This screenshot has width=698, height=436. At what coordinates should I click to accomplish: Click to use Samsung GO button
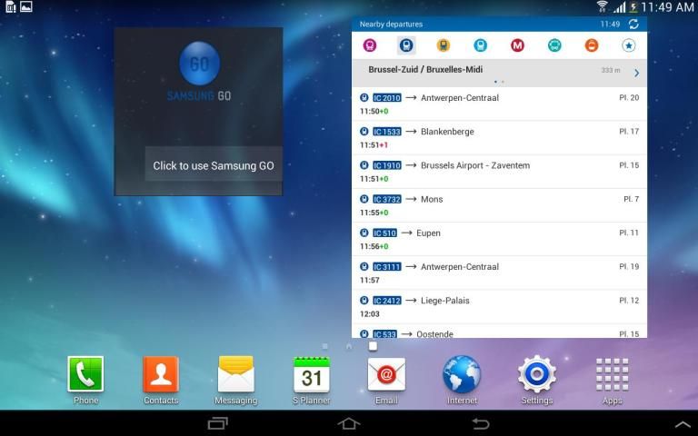pos(213,165)
